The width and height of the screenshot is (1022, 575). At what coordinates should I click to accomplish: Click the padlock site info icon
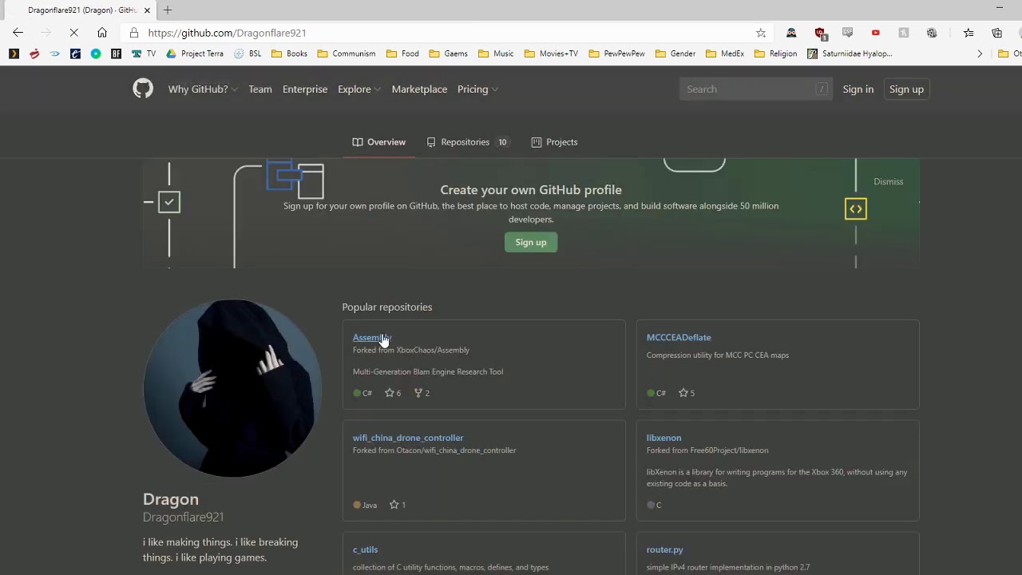133,33
